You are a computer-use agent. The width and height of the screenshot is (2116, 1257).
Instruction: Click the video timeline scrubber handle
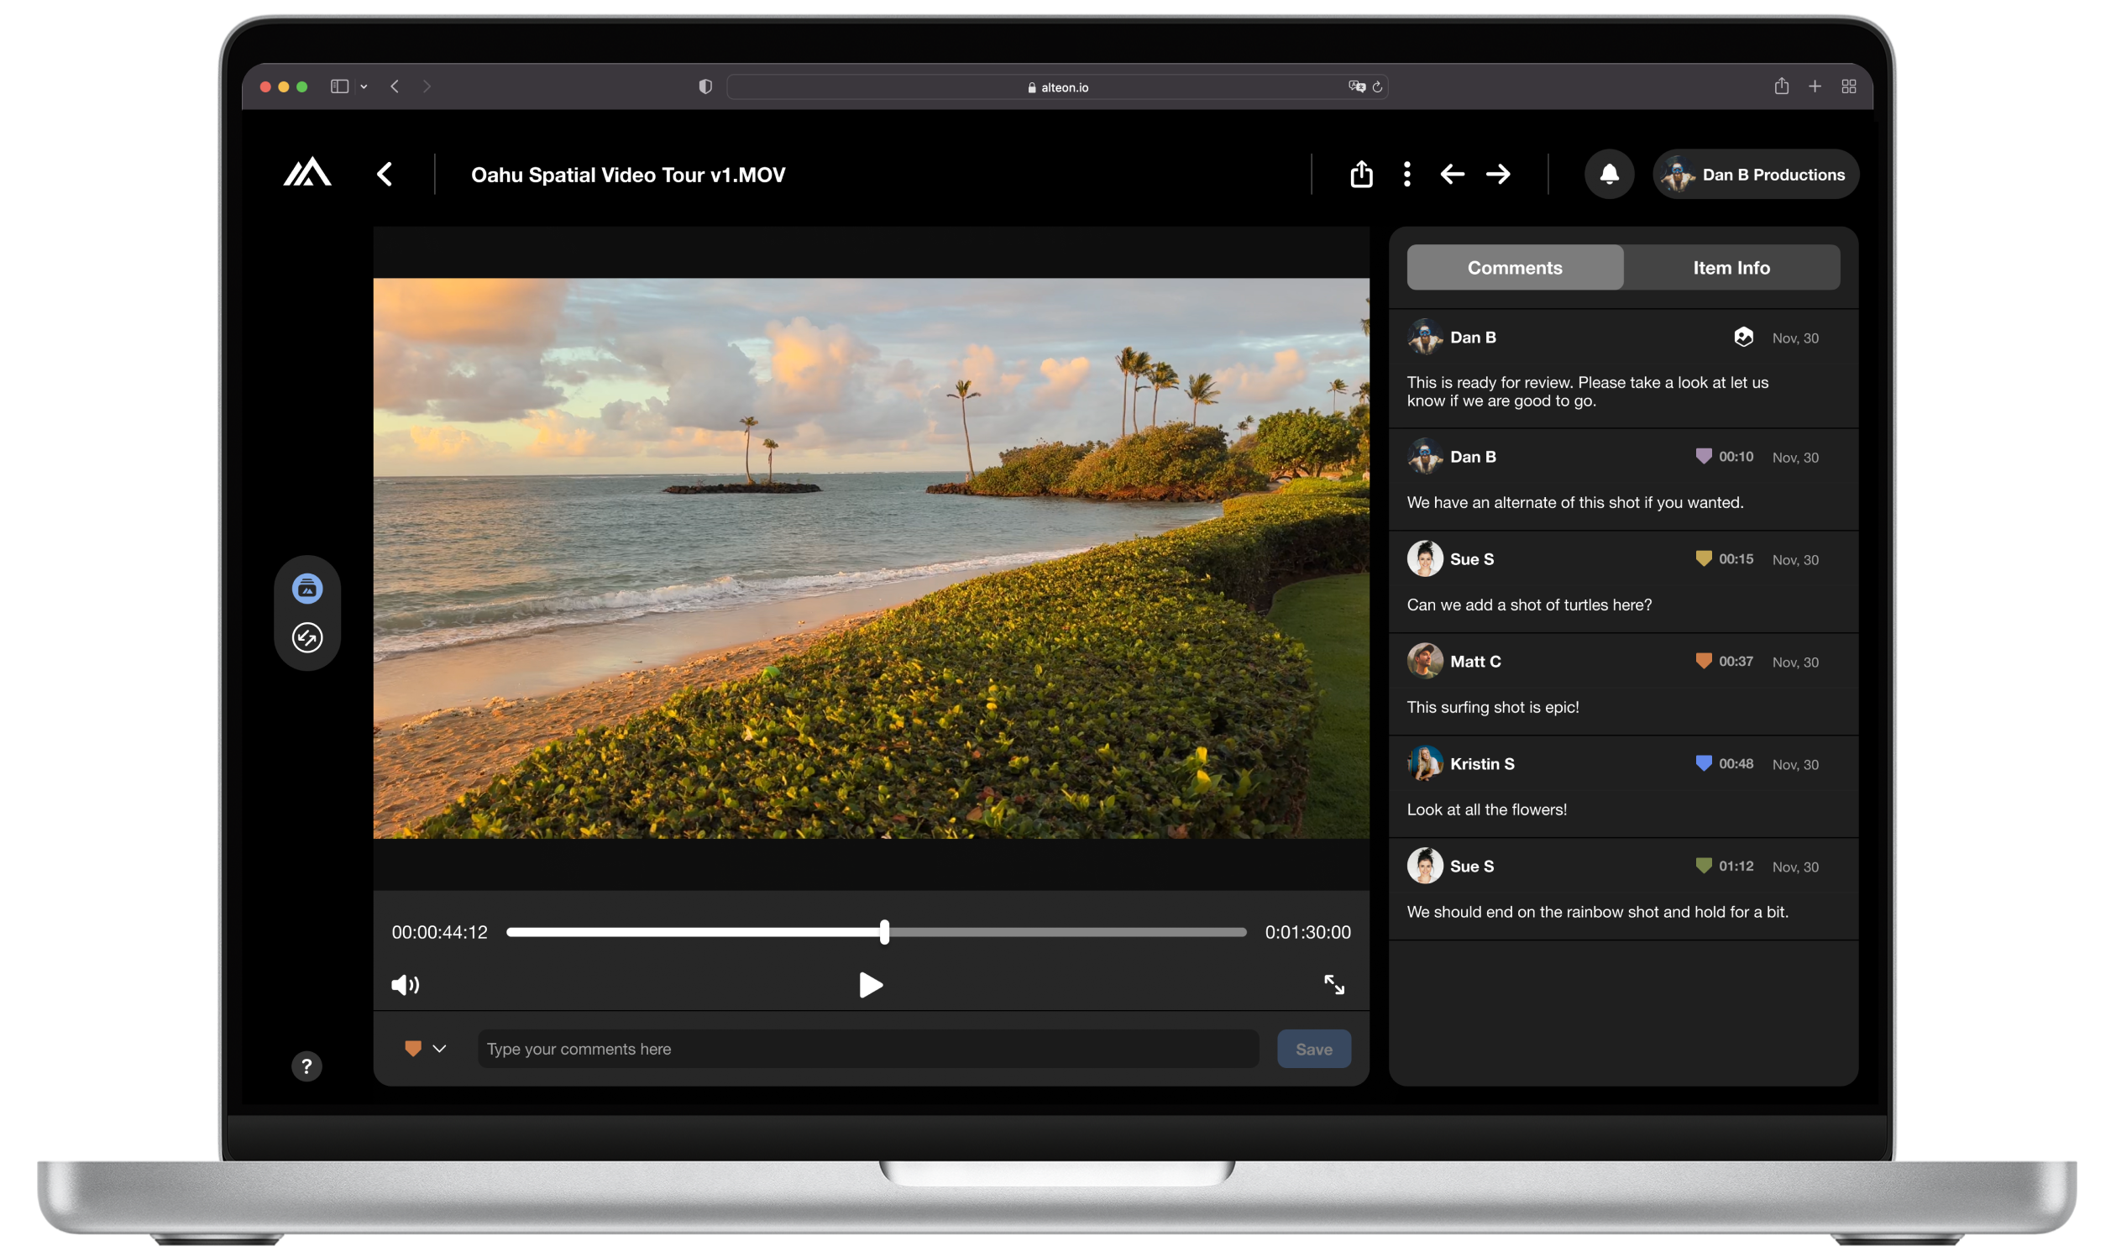884,932
